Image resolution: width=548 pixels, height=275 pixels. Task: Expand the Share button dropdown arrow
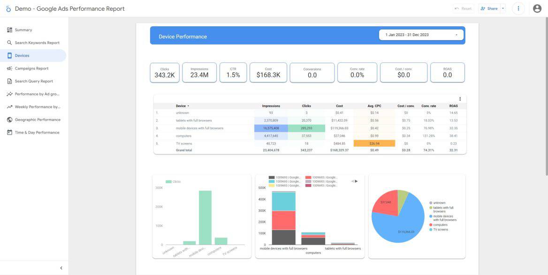point(502,8)
